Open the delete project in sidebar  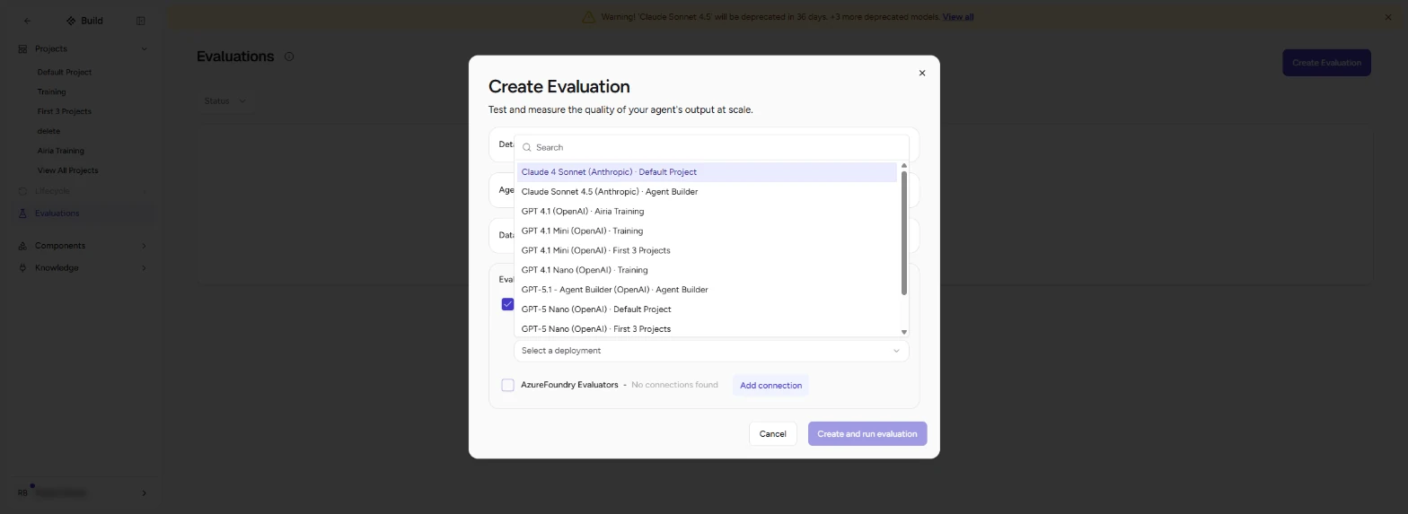pyautogui.click(x=48, y=131)
